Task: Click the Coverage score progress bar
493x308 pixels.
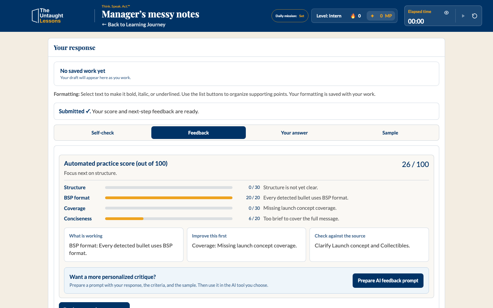Action: [169, 208]
